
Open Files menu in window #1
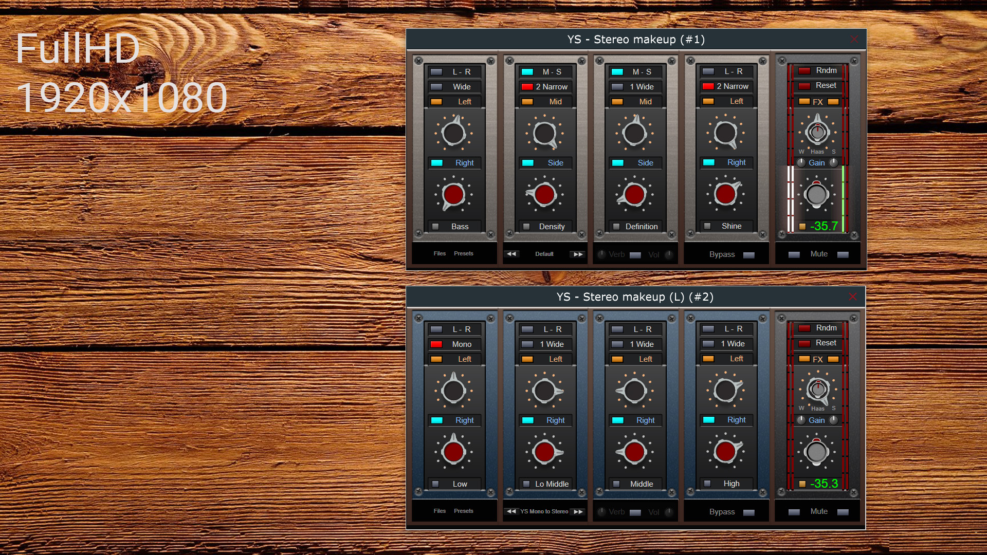440,253
